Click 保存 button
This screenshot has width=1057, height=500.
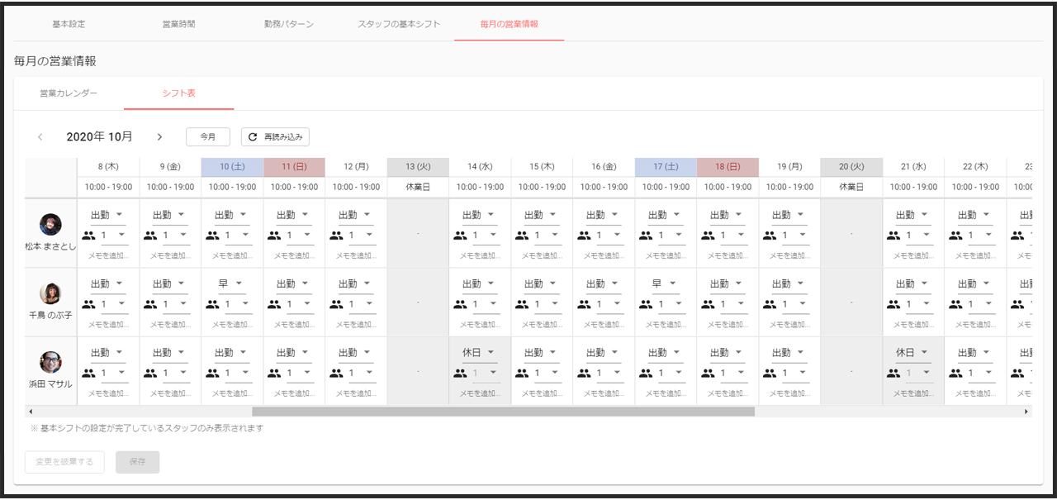click(137, 462)
